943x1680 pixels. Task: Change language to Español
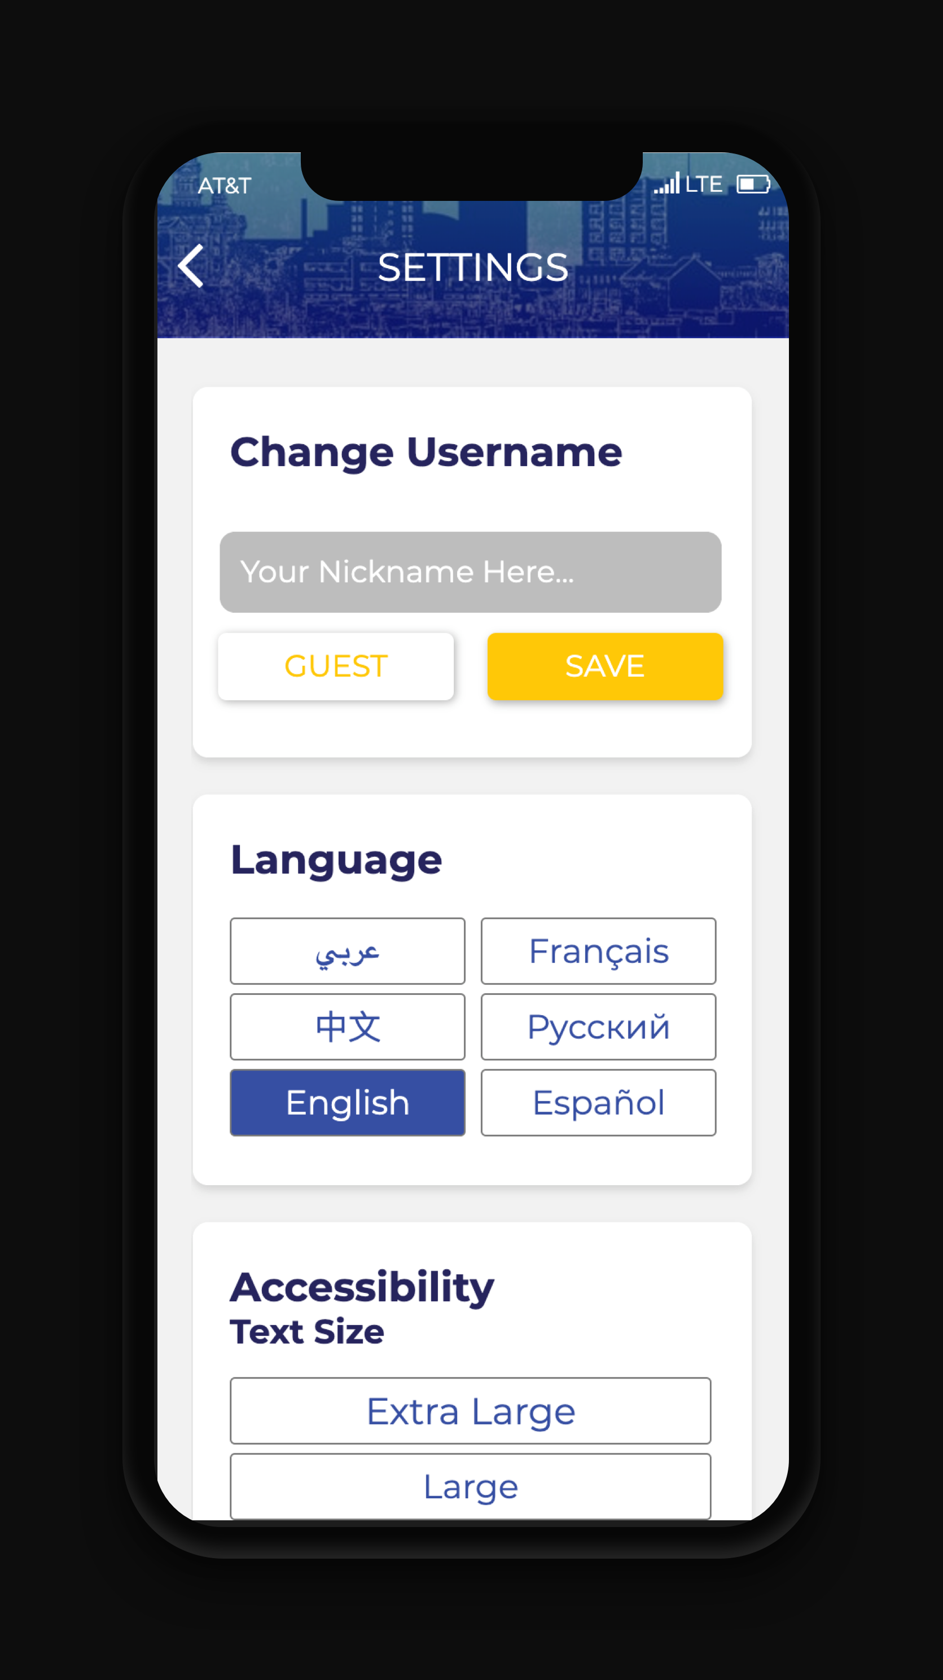click(x=598, y=1102)
